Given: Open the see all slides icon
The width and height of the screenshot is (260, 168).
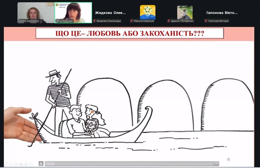Looking at the screenshot, I should [21, 165].
